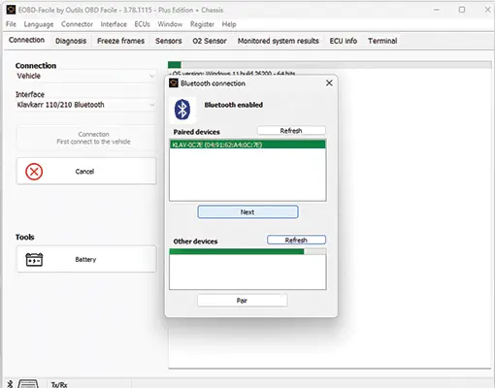Click the Next button
The width and height of the screenshot is (495, 388).
point(247,212)
